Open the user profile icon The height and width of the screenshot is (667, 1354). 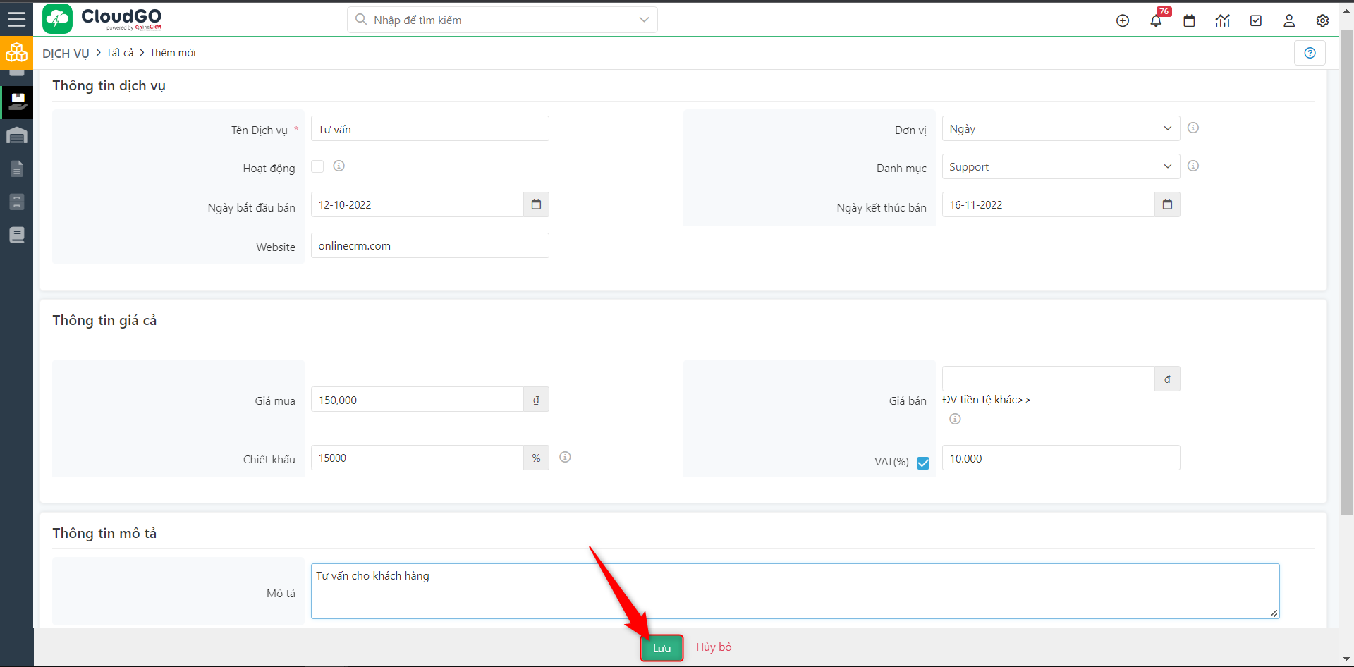[x=1289, y=20]
